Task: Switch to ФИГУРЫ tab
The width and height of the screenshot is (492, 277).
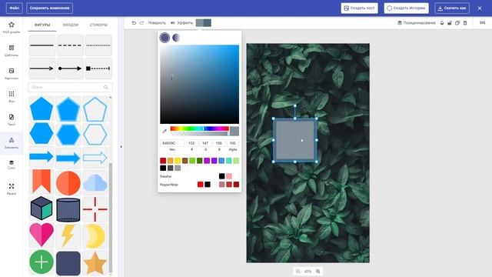Action: pos(42,25)
